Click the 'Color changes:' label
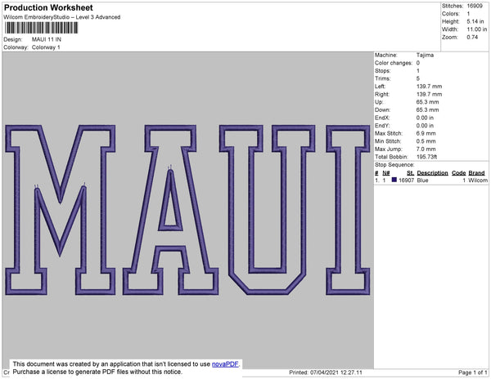The width and height of the screenshot is (491, 379). click(394, 63)
